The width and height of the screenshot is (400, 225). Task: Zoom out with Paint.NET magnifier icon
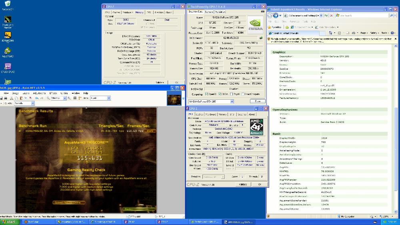pyautogui.click(x=48, y=98)
